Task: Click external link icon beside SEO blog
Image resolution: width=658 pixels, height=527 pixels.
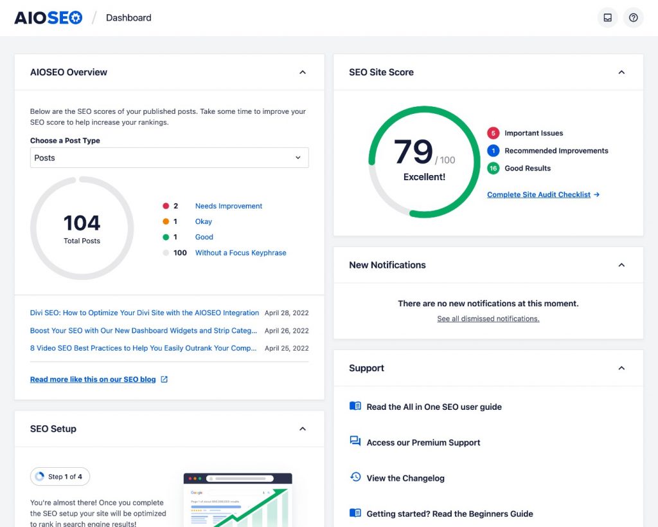Action: click(164, 379)
